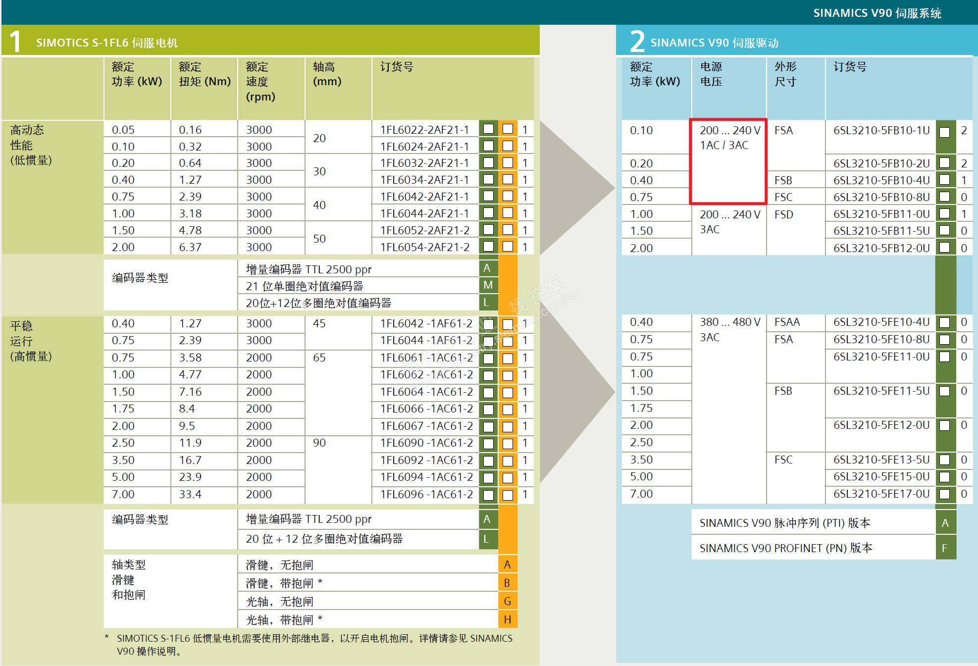
Task: Click the empty box next to 6SL3210-5FB10-1U
Action: click(945, 132)
